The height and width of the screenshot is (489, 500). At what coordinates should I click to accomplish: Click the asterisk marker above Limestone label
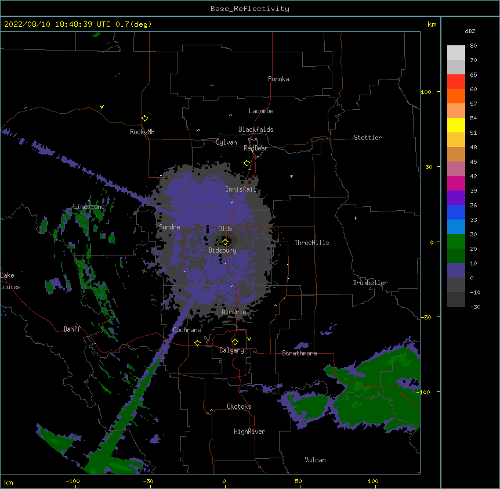click(89, 201)
